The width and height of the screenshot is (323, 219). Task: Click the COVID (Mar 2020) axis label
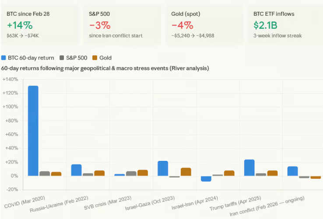(x=25, y=198)
